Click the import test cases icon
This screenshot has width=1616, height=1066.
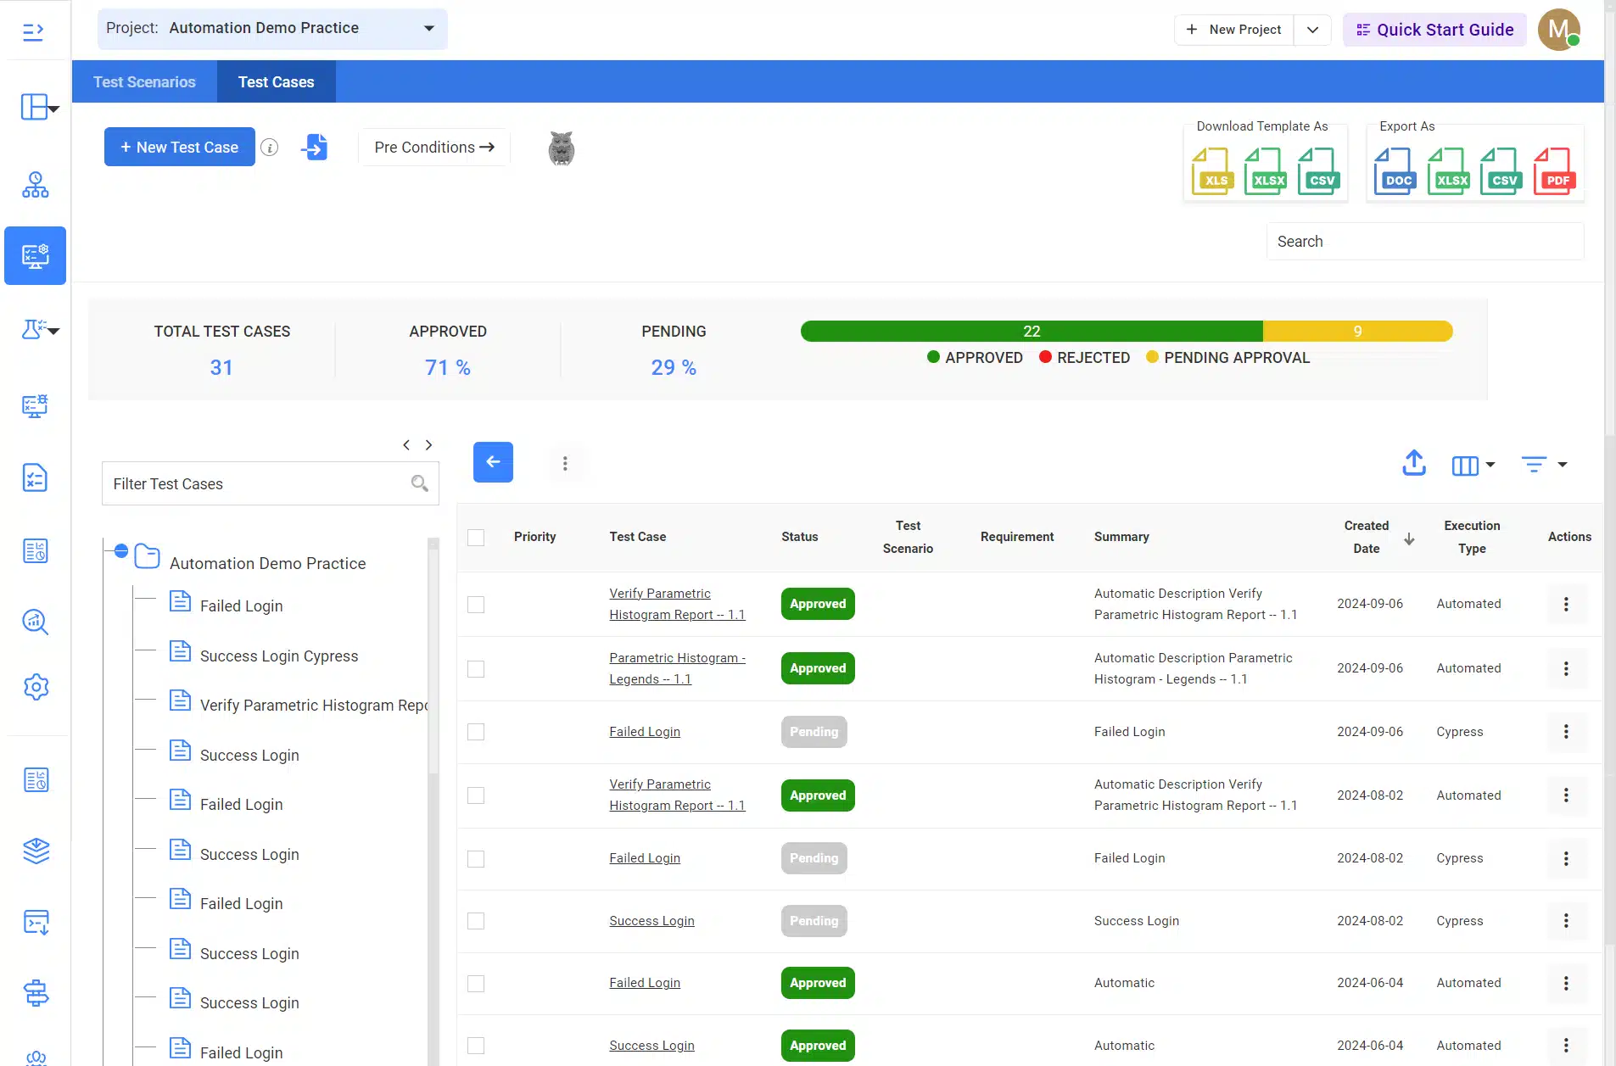coord(314,148)
